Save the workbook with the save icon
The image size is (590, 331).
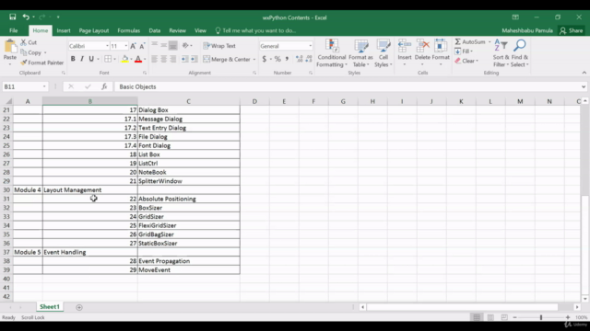pyautogui.click(x=12, y=17)
